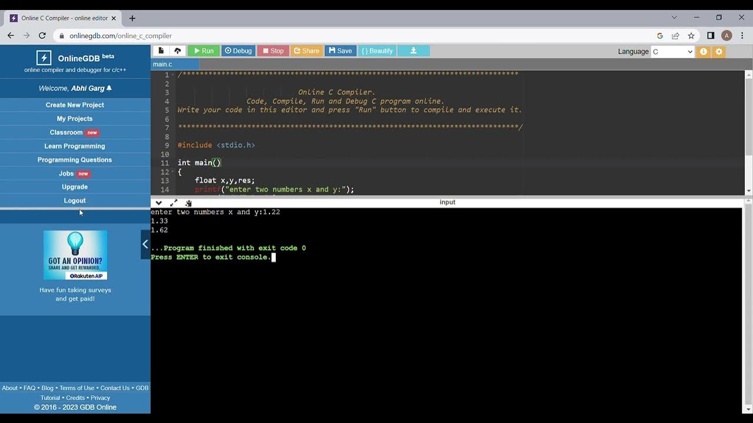Click the #include <stdio.h> line
Screen dimensions: 753x423
216,145
